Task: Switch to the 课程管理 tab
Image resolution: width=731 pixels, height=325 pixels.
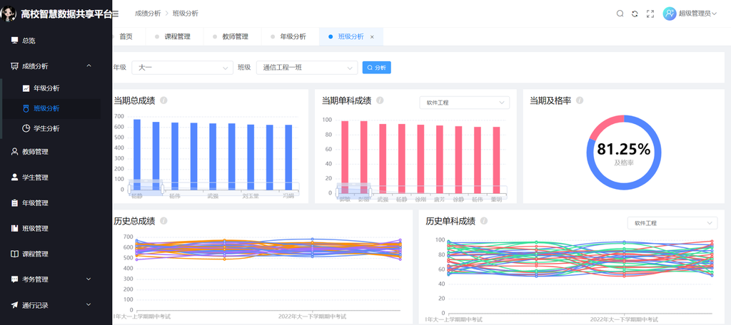Action: pyautogui.click(x=177, y=37)
